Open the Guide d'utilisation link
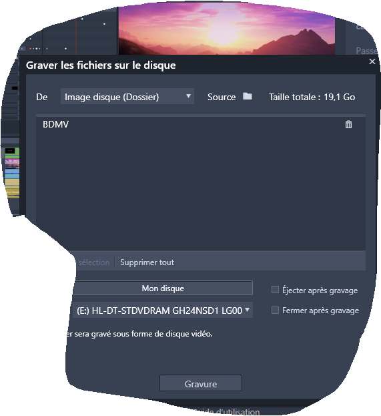 point(228,412)
